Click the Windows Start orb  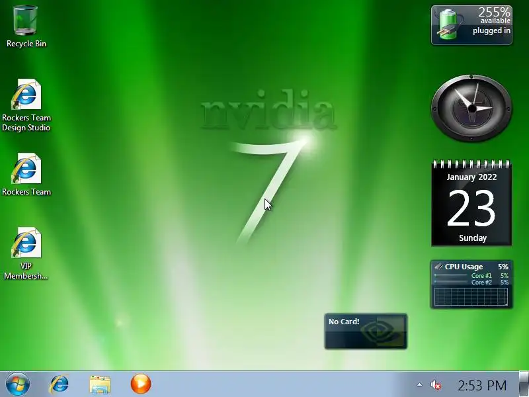click(x=18, y=384)
